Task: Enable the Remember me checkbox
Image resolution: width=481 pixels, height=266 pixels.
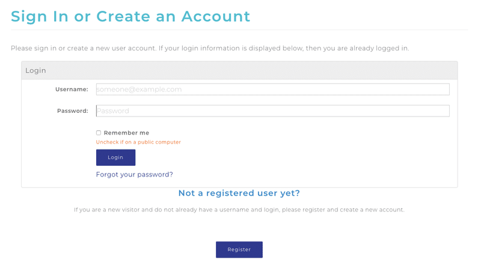Action: [x=99, y=133]
